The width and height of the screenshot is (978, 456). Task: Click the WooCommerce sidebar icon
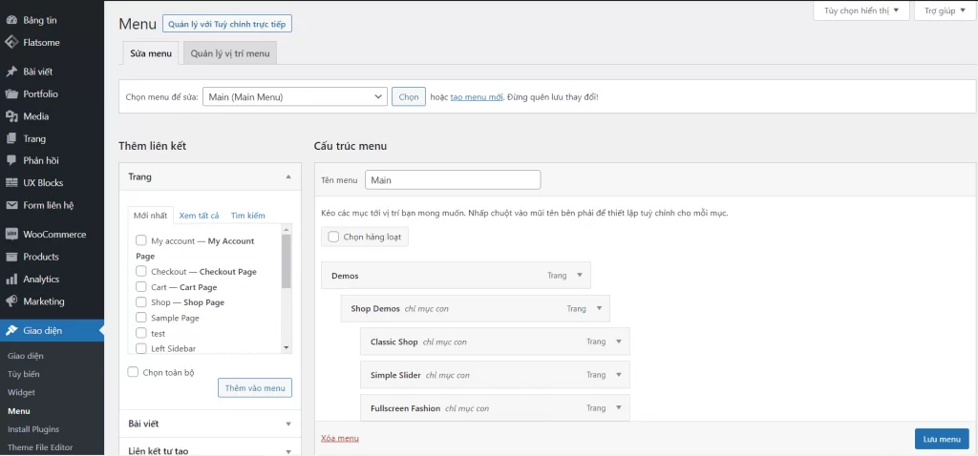point(11,234)
